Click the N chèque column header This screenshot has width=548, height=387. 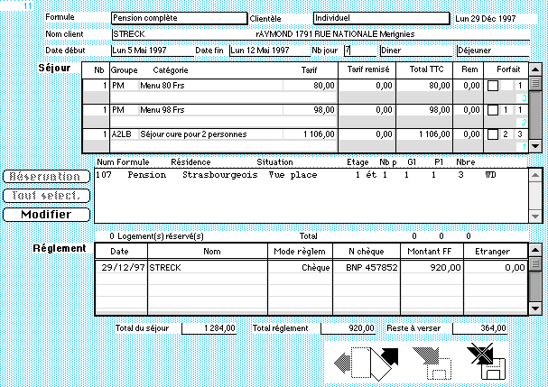pyautogui.click(x=367, y=252)
